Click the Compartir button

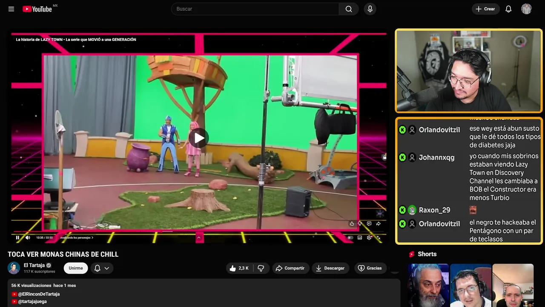(290, 268)
